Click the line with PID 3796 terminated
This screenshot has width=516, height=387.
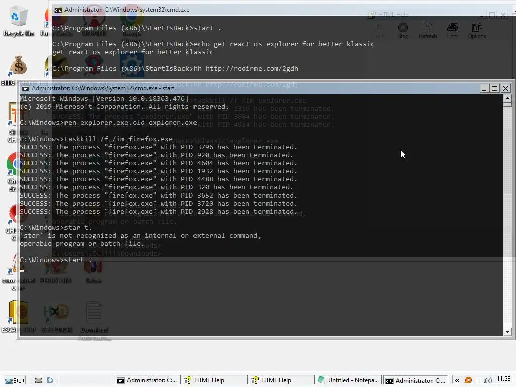158,147
